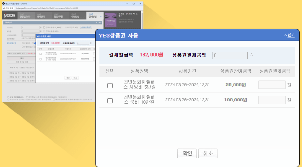Open 상세보기 link for 제3자 정보제공 agreement
302x167 pixels.
(87, 99)
